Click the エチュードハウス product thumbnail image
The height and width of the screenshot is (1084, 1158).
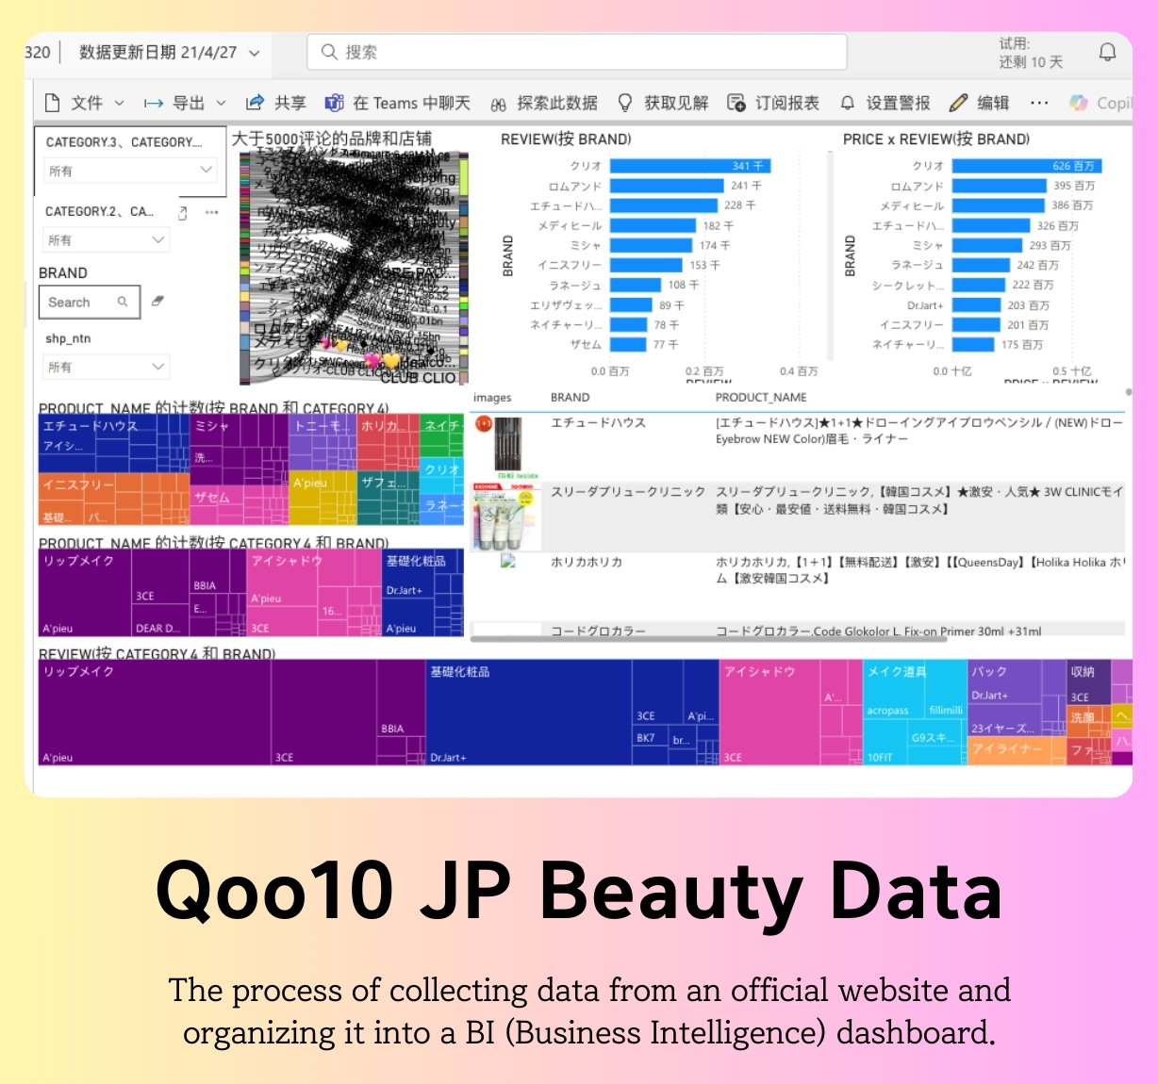pyautogui.click(x=508, y=447)
